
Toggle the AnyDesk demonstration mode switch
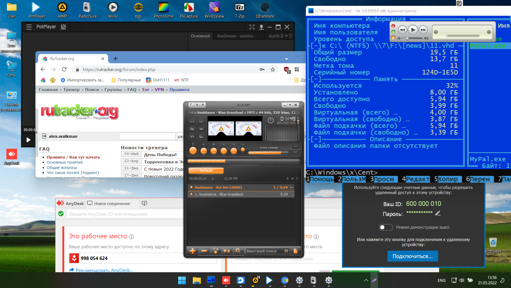pyautogui.click(x=386, y=227)
